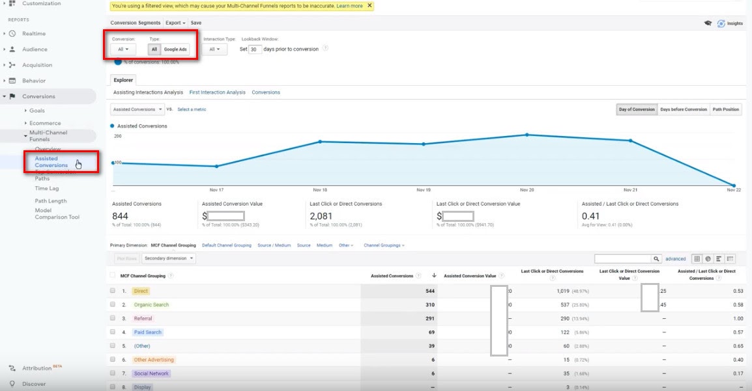Check the checkbox for the Paid Search row
This screenshot has height=391, width=752.
point(113,332)
